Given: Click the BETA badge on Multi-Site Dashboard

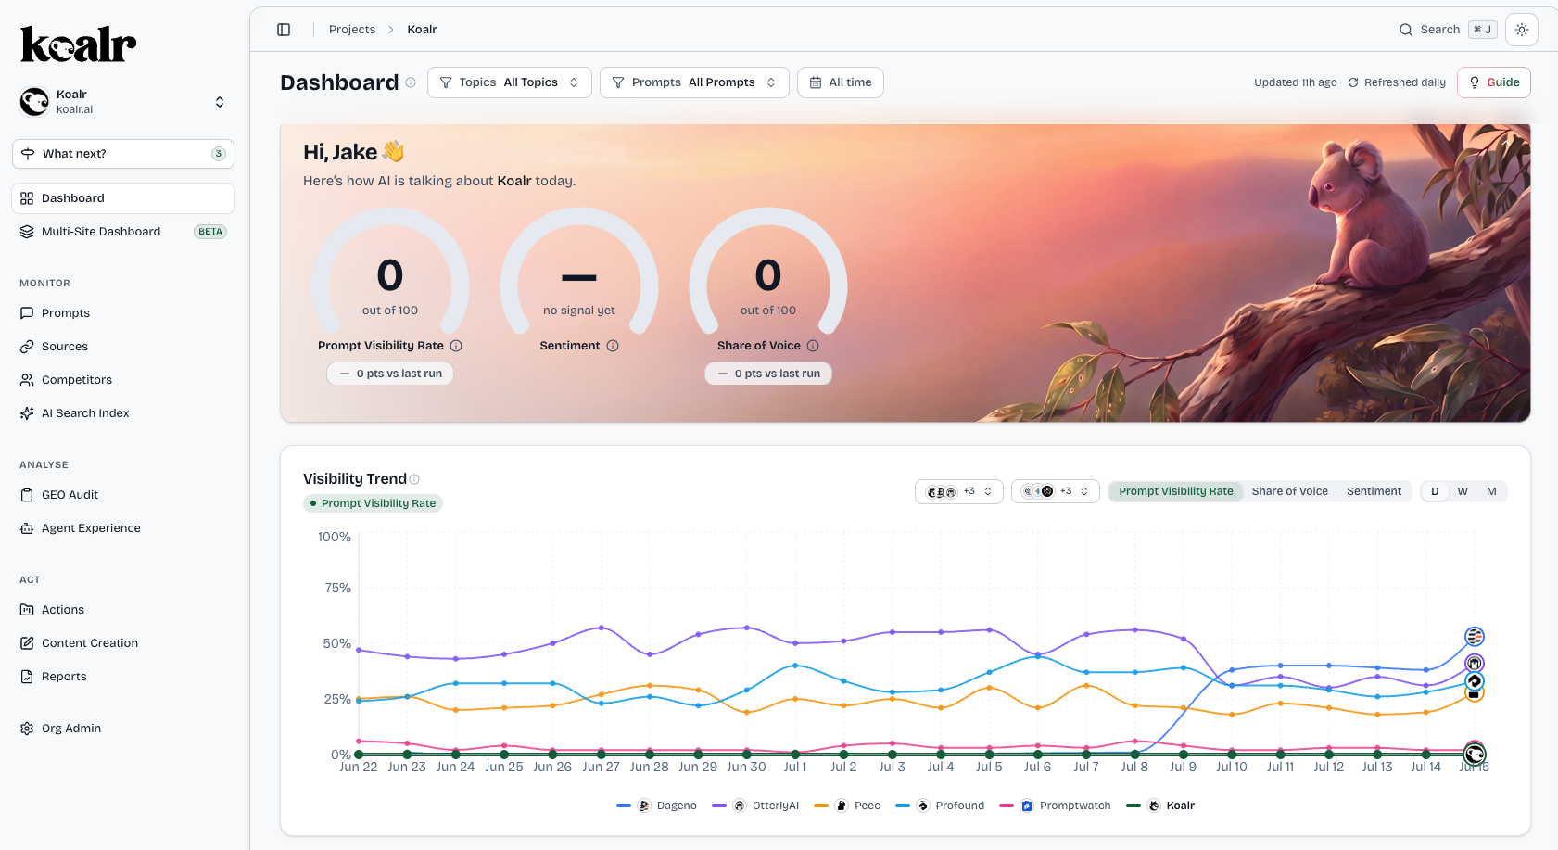Looking at the screenshot, I should click(x=210, y=232).
